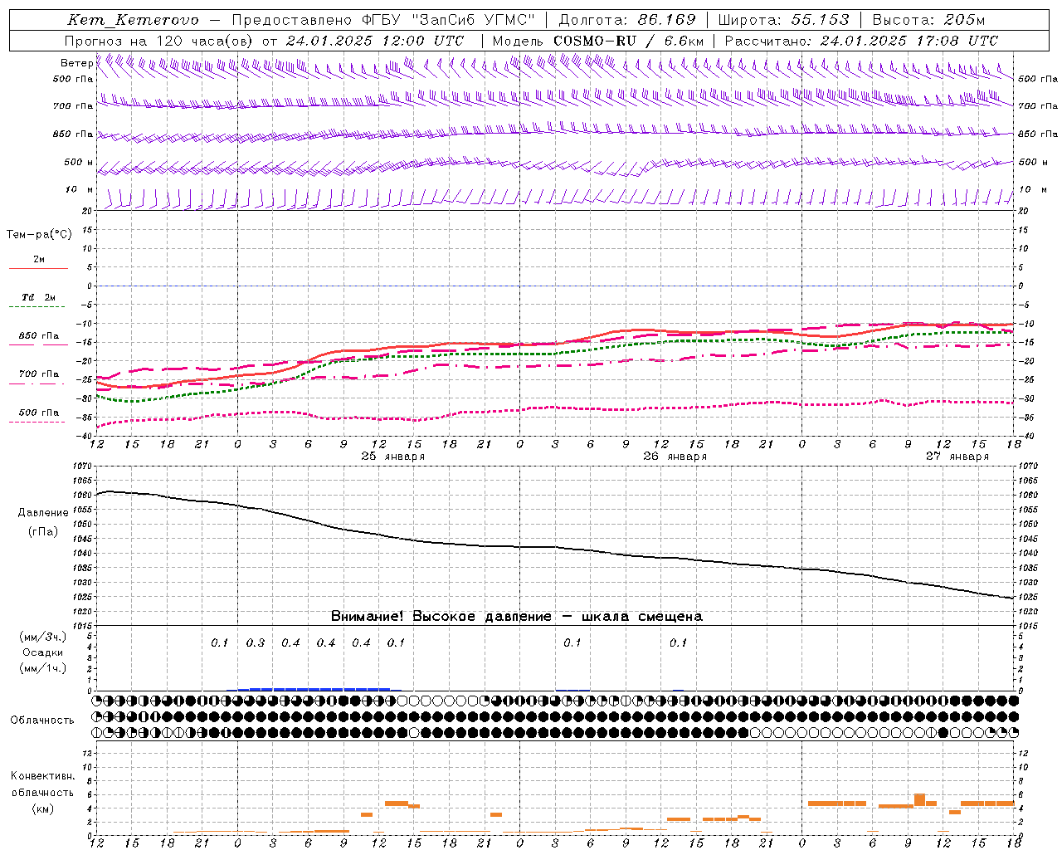Click the "Облачность" cloud cover label
This screenshot has width=1062, height=850.
pos(42,721)
